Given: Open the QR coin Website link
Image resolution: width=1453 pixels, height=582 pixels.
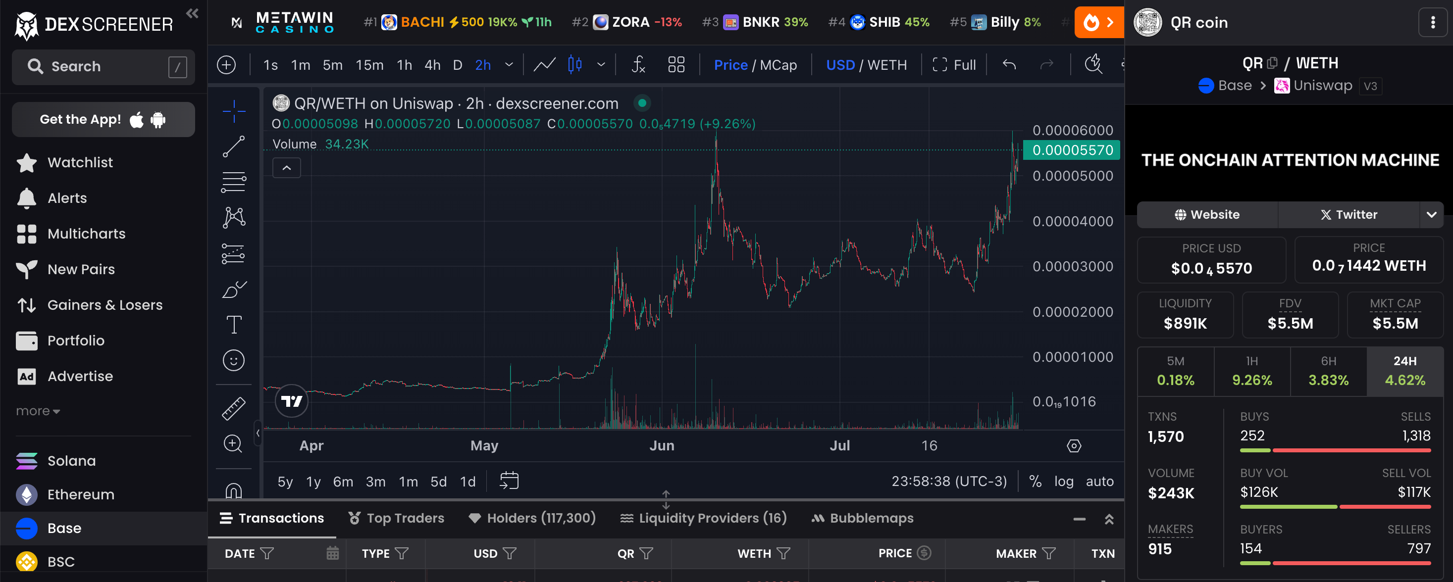Looking at the screenshot, I should click(x=1207, y=215).
